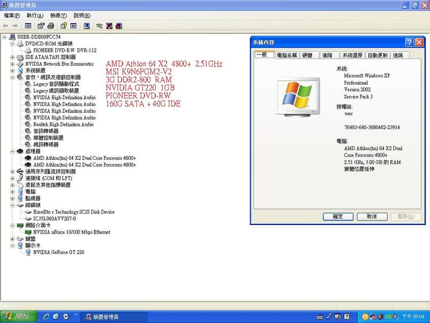Viewport: 430px width, 323px height.
Task: Collapse the 磁碟機 node
Action: point(12,205)
